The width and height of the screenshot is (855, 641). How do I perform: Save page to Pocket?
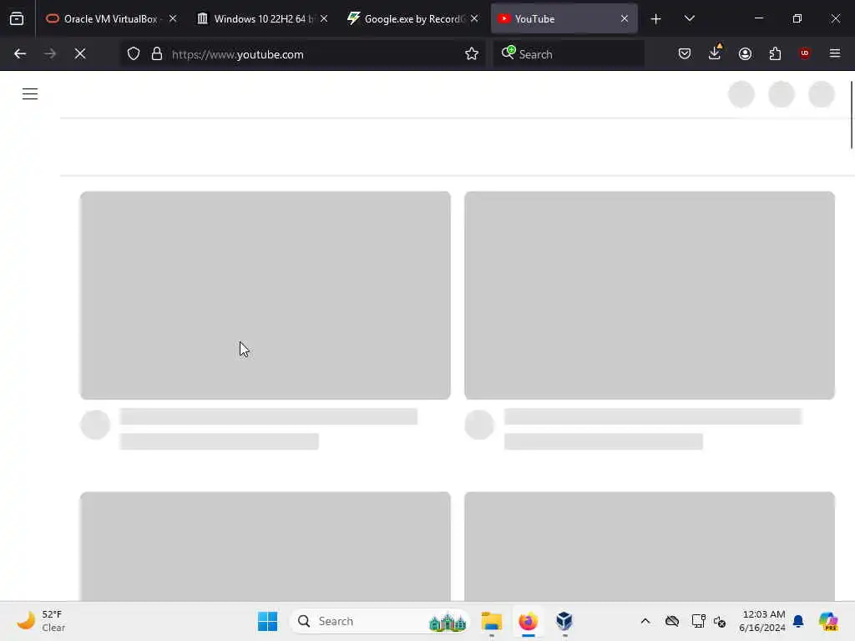pos(685,54)
